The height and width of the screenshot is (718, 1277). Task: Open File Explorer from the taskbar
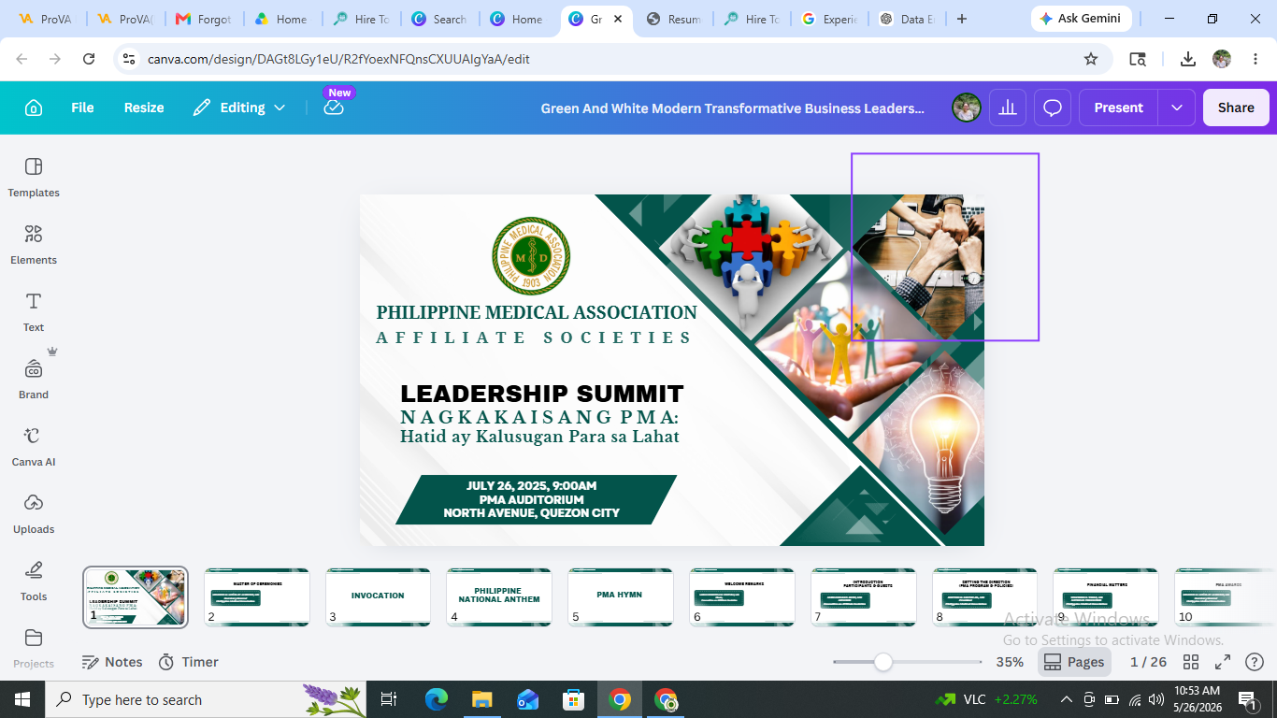[481, 699]
